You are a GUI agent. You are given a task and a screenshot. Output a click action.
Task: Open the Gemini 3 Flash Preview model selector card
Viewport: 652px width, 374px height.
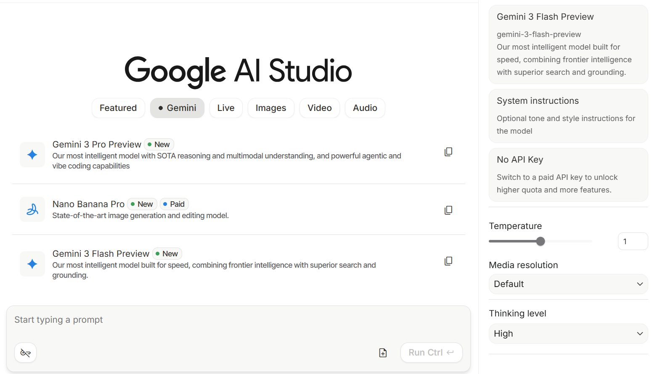568,44
